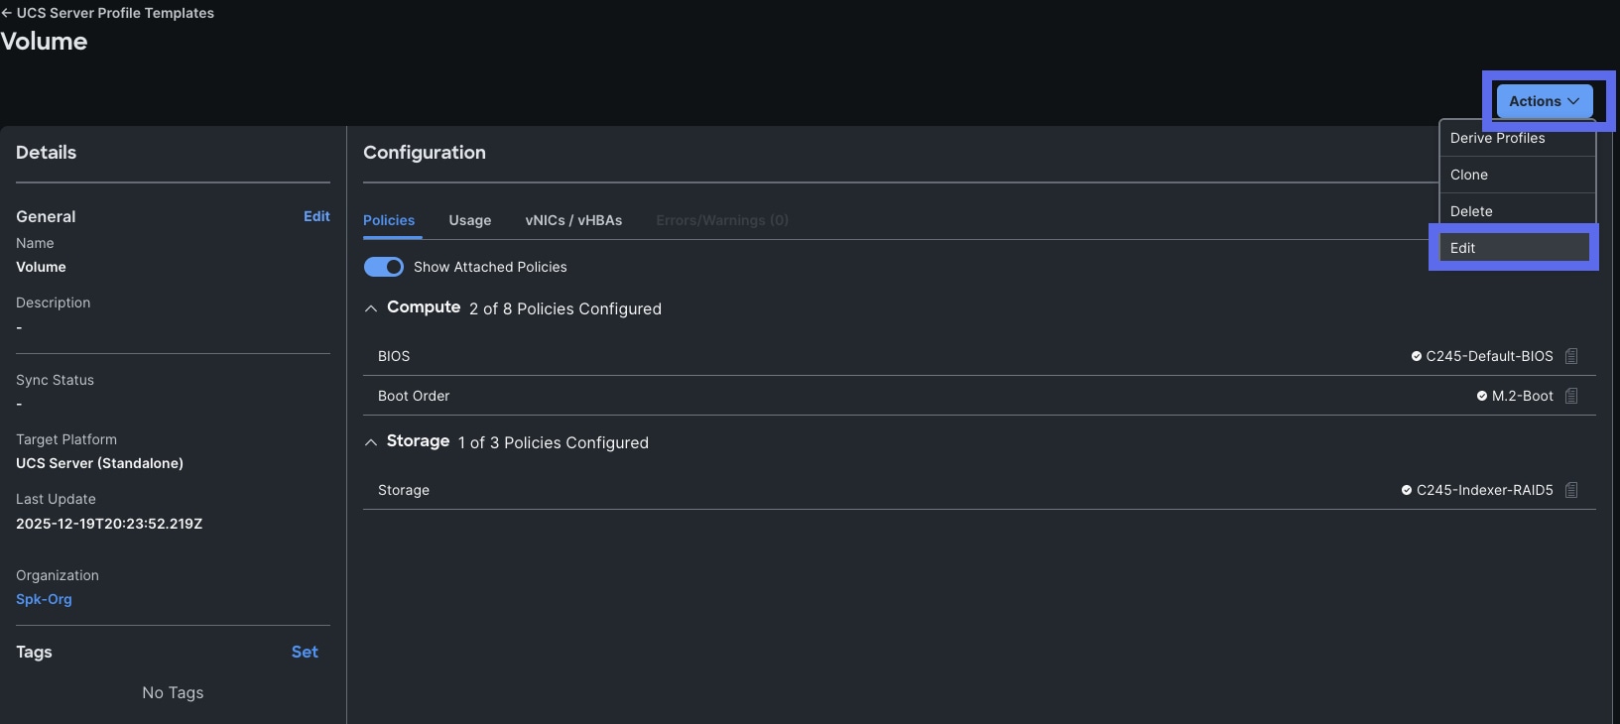
Task: Click the chevron icon inside the Actions button
Action: point(1571,101)
